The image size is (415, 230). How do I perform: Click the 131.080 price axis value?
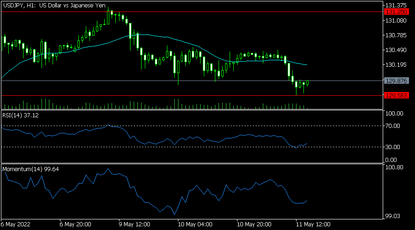coord(396,21)
